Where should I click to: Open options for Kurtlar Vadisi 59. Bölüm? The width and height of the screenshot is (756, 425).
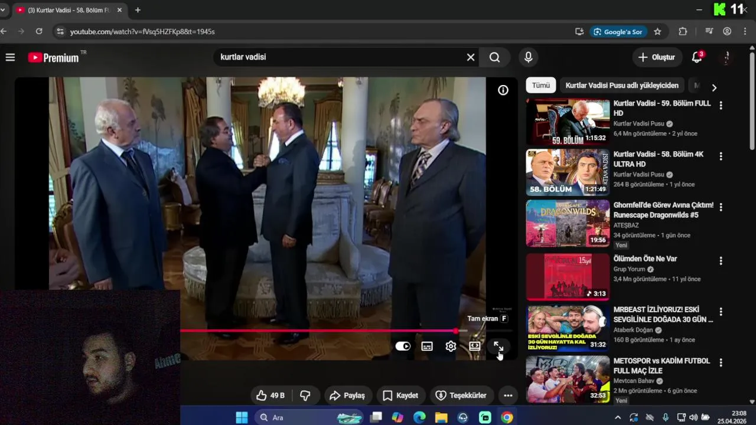click(721, 105)
